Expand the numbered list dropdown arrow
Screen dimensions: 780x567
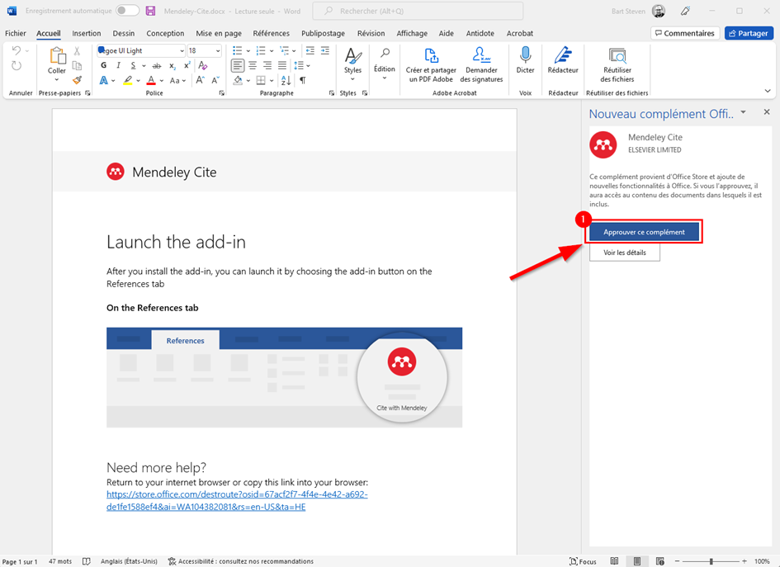pyautogui.click(x=272, y=50)
